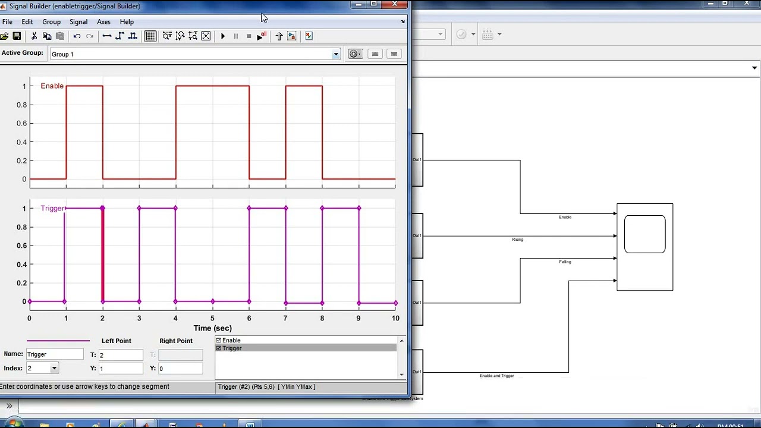Toggle the Trigger signal checkbox

219,348
